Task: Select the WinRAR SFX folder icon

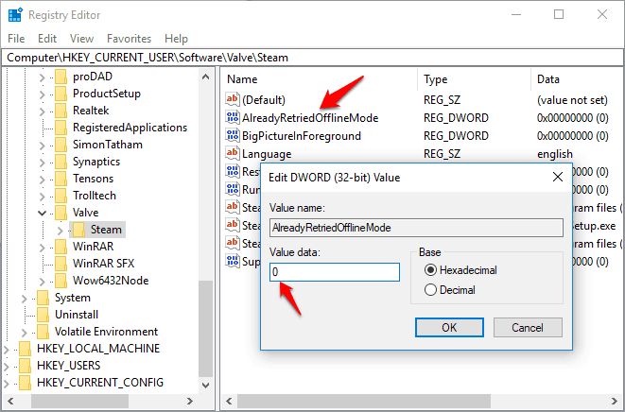Action: [x=61, y=264]
